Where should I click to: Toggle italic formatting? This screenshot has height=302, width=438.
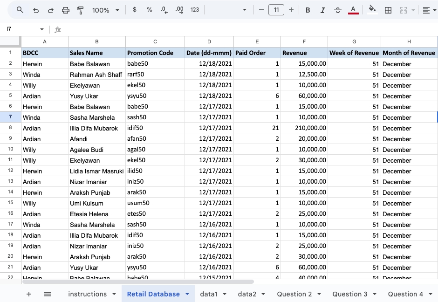[x=322, y=9]
